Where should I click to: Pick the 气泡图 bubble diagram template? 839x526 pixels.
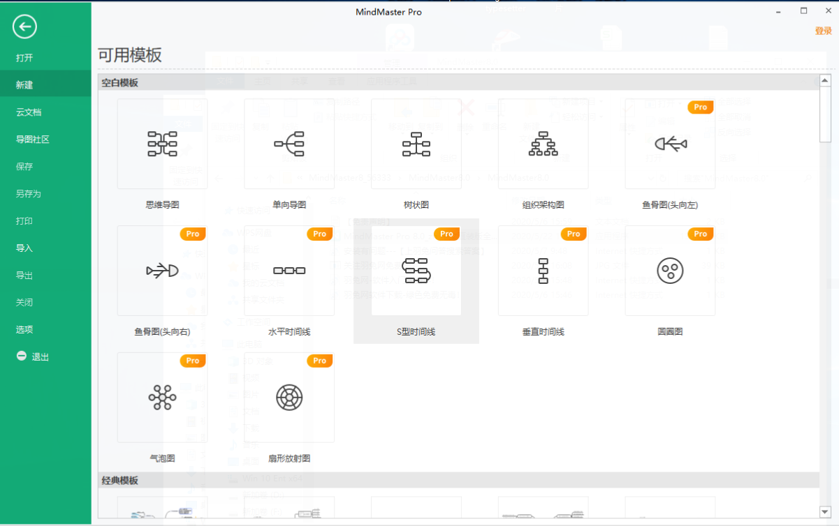(162, 398)
